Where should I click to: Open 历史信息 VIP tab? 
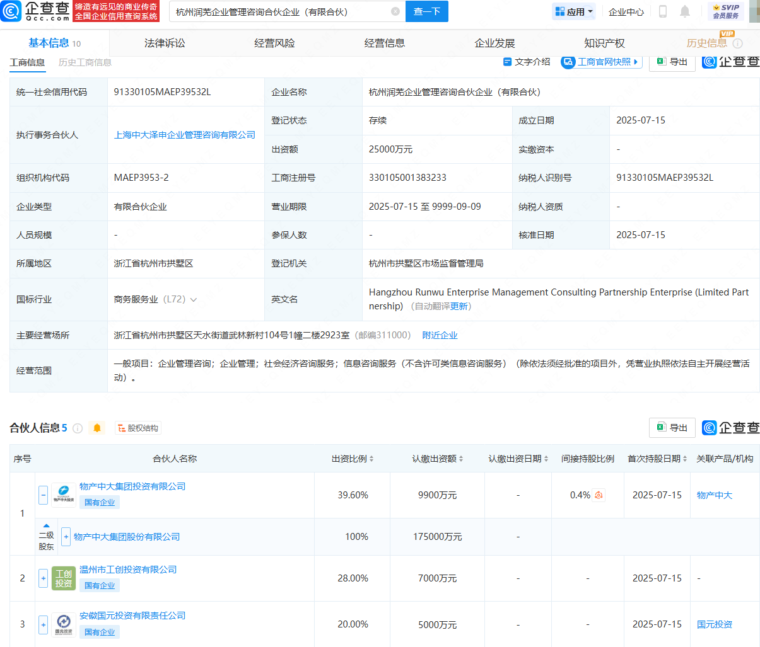point(706,43)
